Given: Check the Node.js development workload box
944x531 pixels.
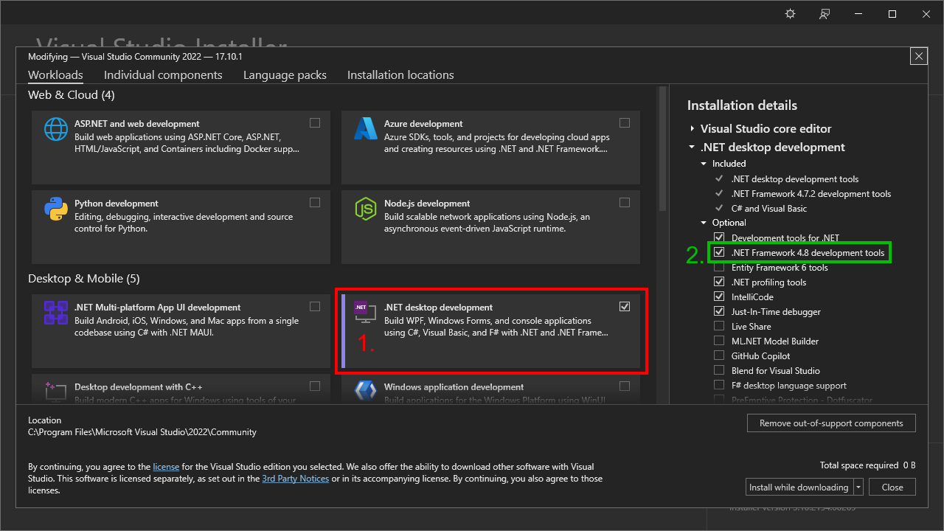Looking at the screenshot, I should click(x=625, y=202).
